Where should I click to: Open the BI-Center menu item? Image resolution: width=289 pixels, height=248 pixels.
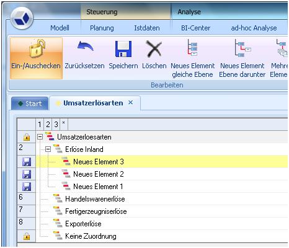[x=195, y=28]
